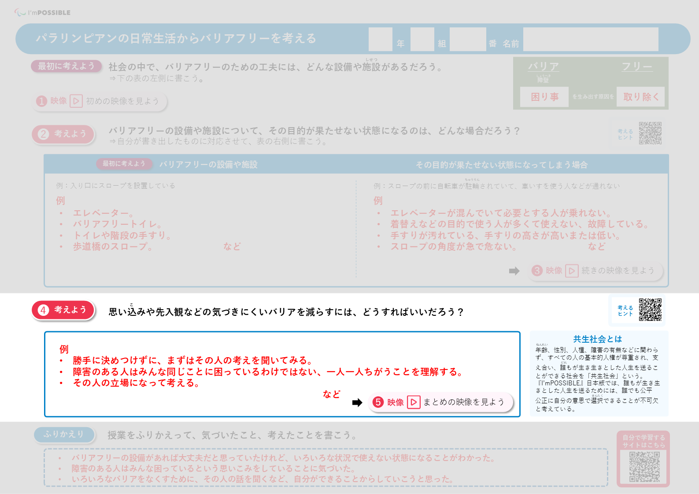Image resolution: width=699 pixels, height=494 pixels.
Task: Click the ふりかえり label
Action: (64, 435)
